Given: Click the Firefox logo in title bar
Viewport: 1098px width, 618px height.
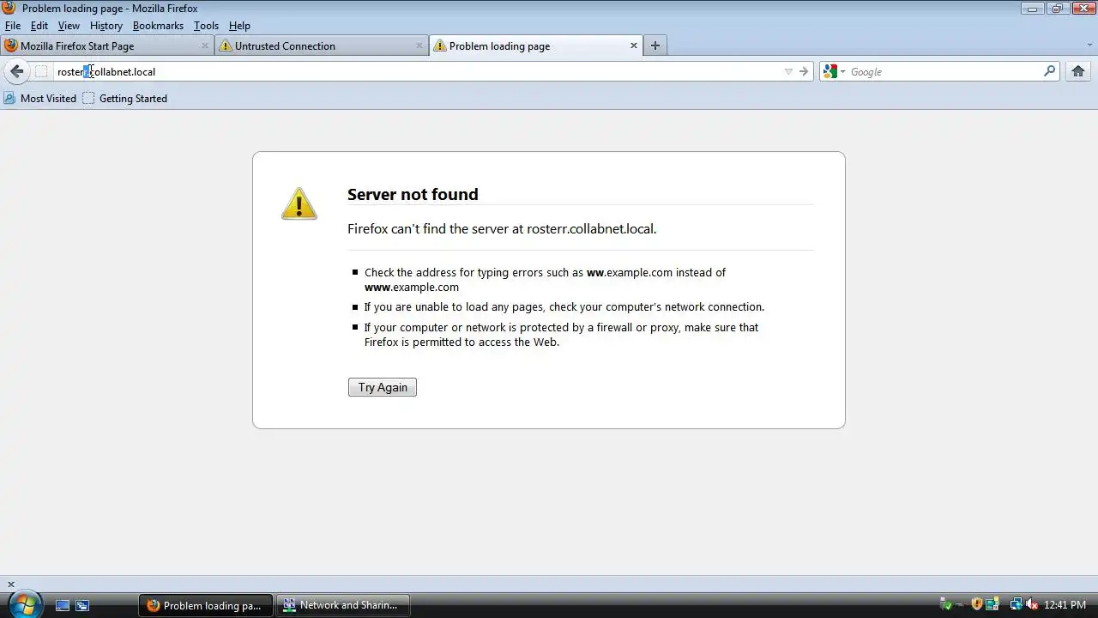Looking at the screenshot, I should (x=9, y=8).
